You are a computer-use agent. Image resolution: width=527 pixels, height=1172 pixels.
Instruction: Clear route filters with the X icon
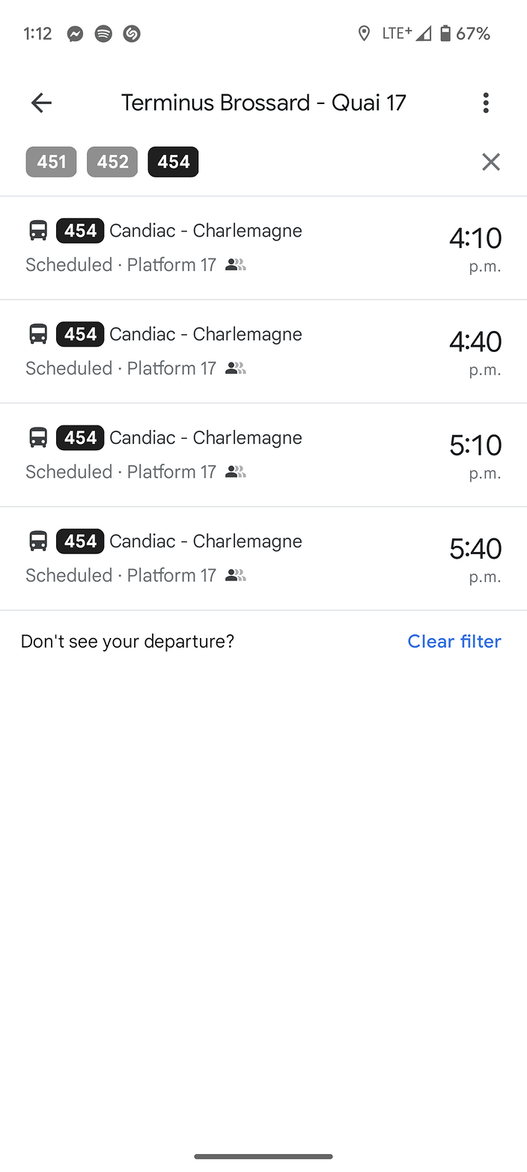[x=491, y=162]
